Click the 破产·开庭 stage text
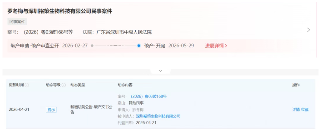Image resolution: width=321 pixels, height=134 pixels. [155, 46]
